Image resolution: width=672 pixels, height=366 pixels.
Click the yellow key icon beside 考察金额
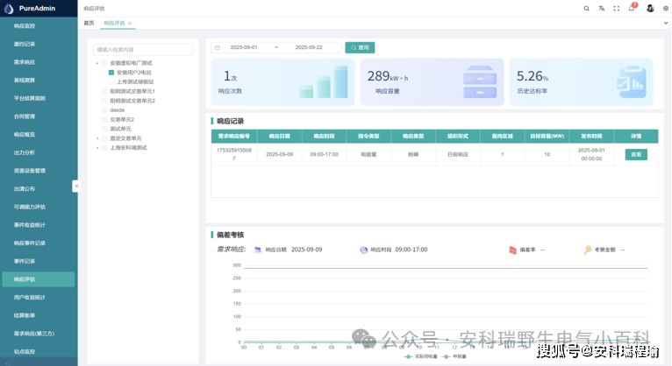pos(588,250)
